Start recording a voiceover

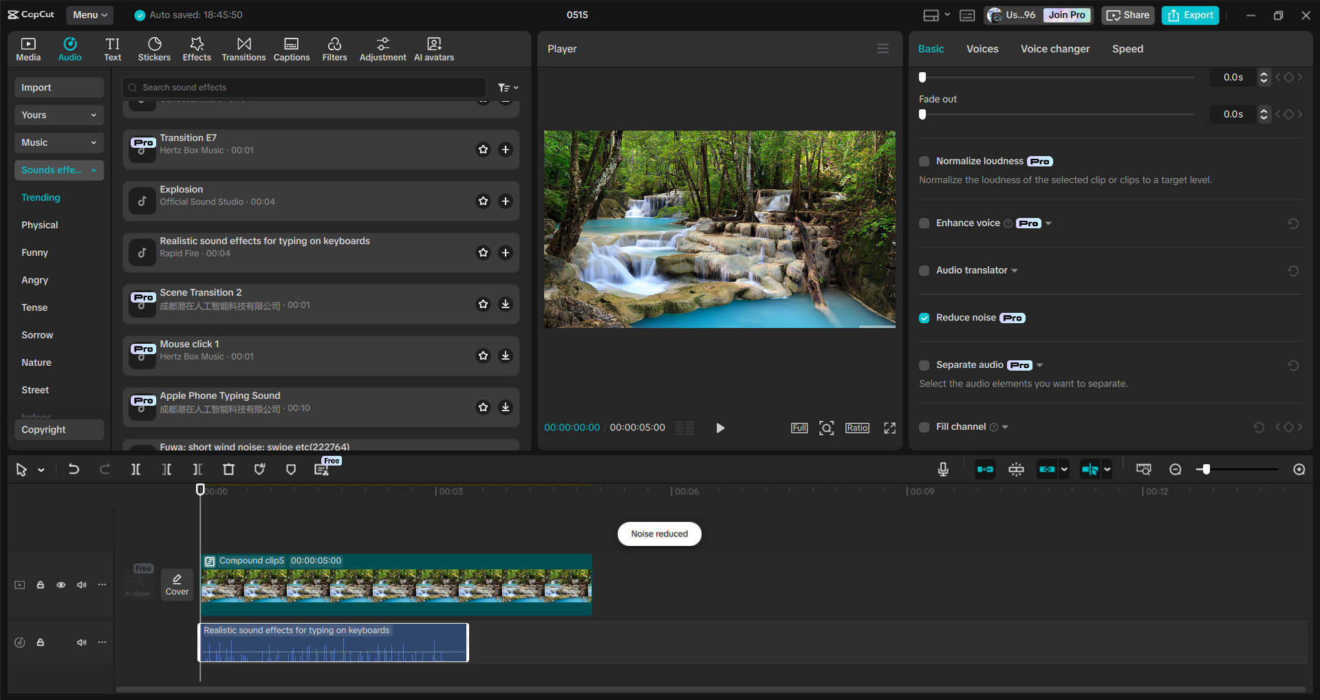pyautogui.click(x=942, y=469)
